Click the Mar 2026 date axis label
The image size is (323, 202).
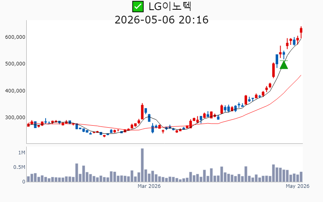click(x=149, y=186)
